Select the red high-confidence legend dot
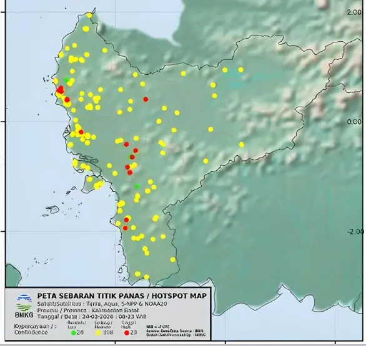This screenshot has width=366, height=346. (x=127, y=333)
